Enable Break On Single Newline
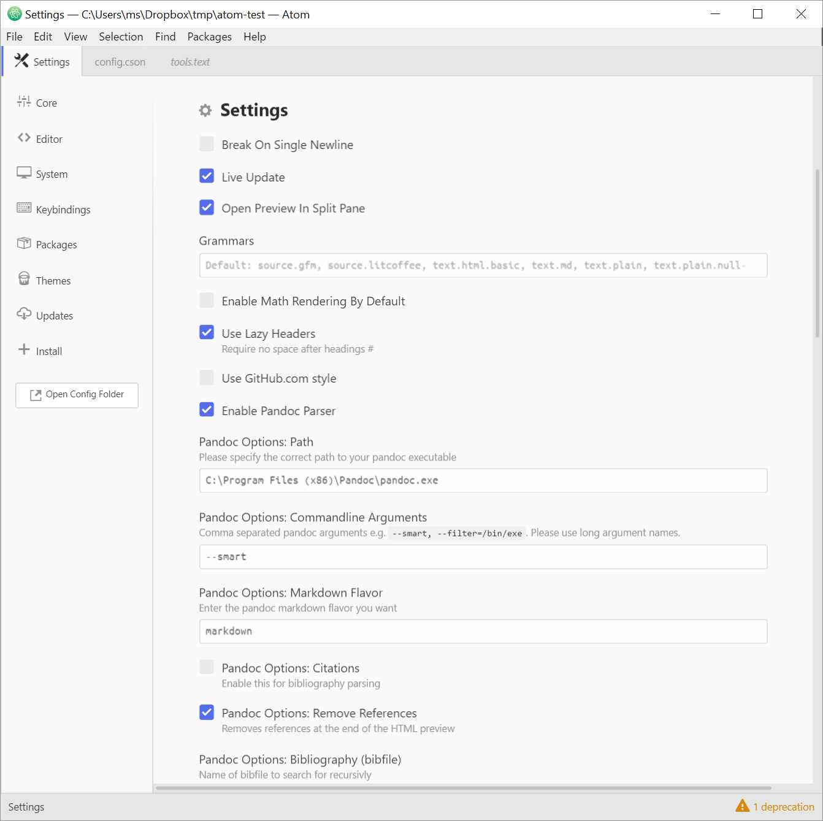This screenshot has height=821, width=823. tap(207, 143)
